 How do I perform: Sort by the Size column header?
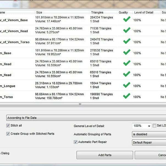click(x=62, y=12)
